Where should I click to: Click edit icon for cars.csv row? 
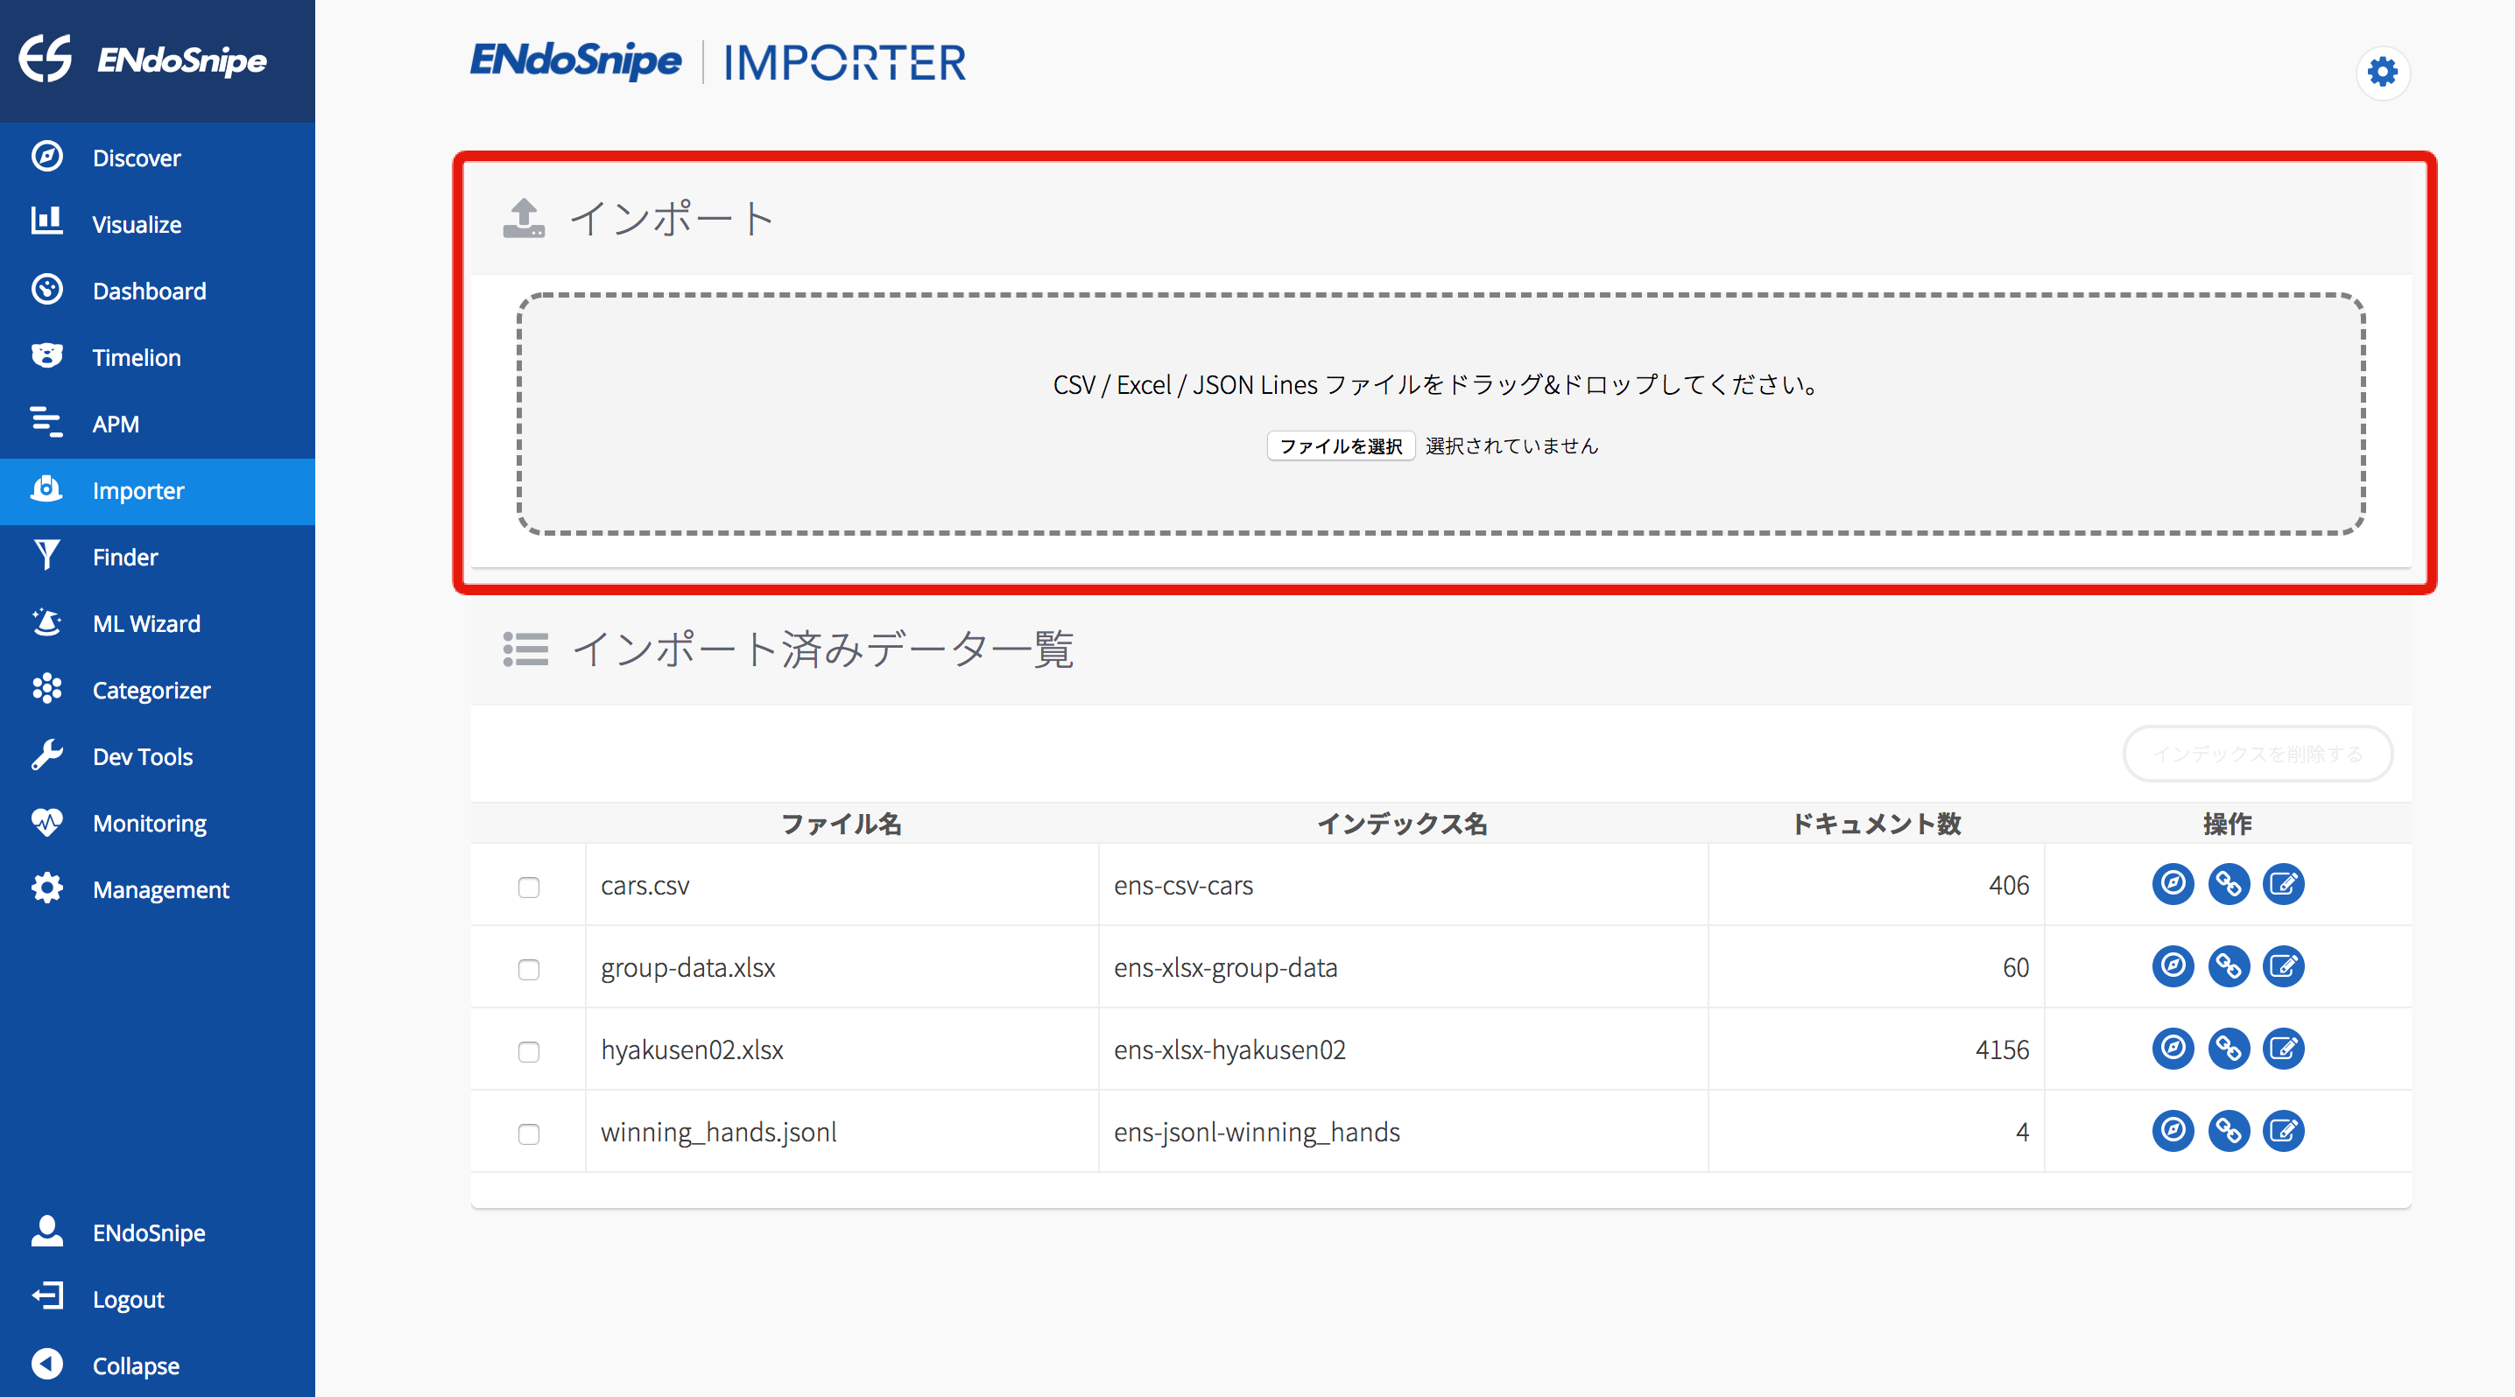(2283, 884)
